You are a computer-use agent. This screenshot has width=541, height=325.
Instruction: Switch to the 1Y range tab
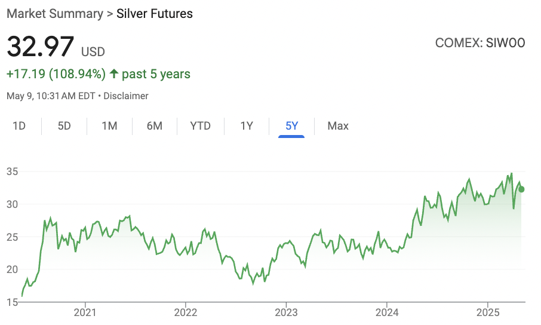coord(247,126)
